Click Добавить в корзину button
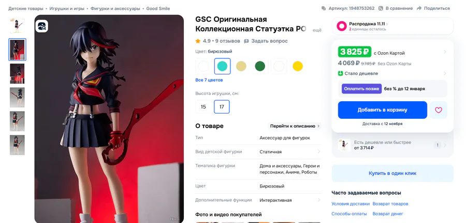 coord(382,110)
